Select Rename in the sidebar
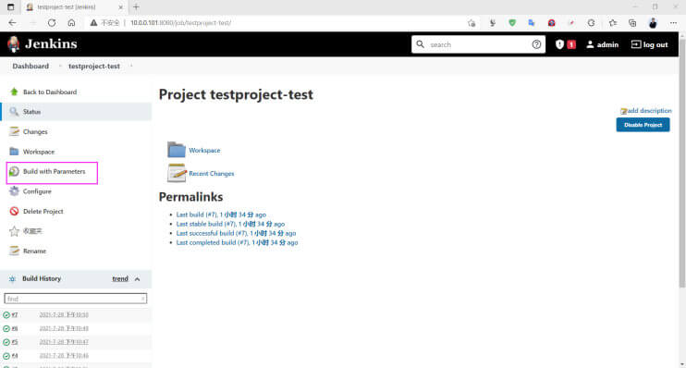Viewport: 686px width, 368px height. coord(34,251)
